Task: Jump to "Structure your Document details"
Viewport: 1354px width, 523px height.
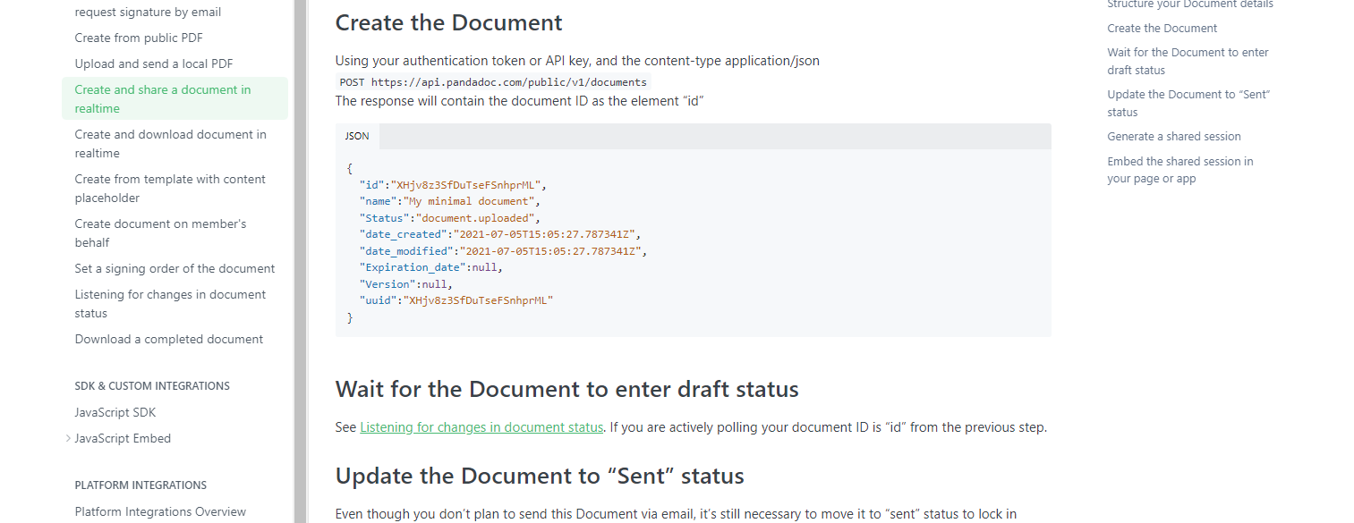Action: tap(1190, 4)
